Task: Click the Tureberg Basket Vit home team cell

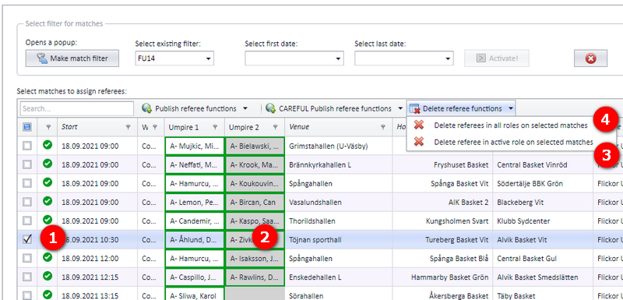Action: pos(442,239)
